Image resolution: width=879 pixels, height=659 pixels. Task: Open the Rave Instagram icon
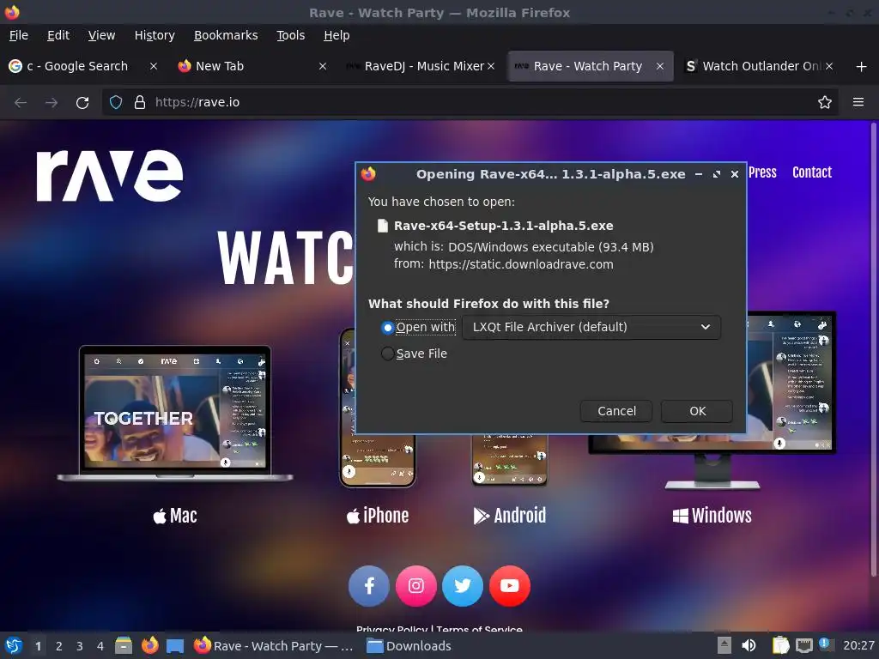[416, 585]
